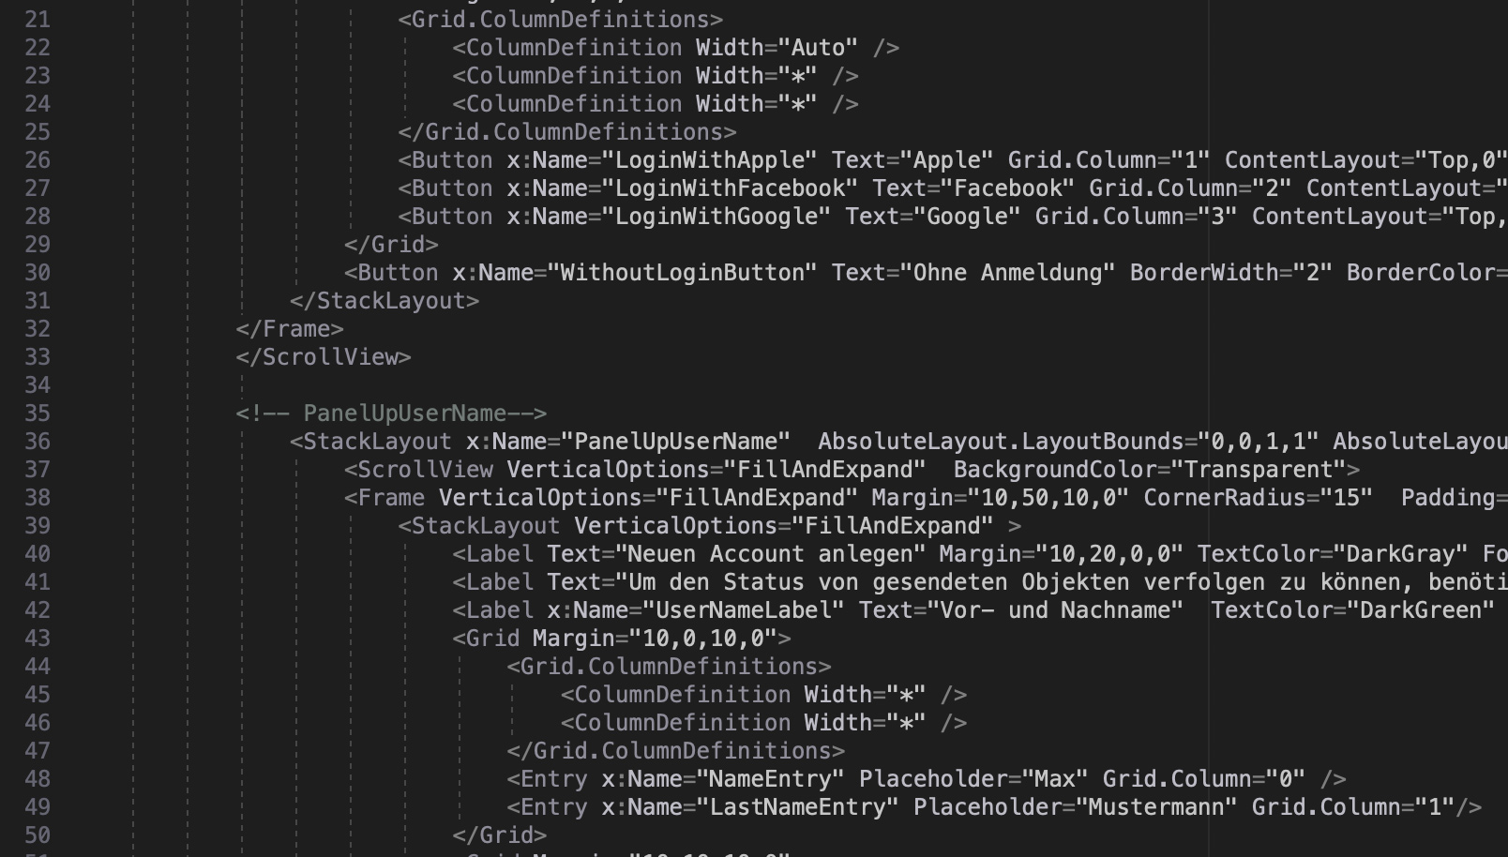Click the PanelUpUserName comment line
1508x857 pixels.
click(x=391, y=413)
